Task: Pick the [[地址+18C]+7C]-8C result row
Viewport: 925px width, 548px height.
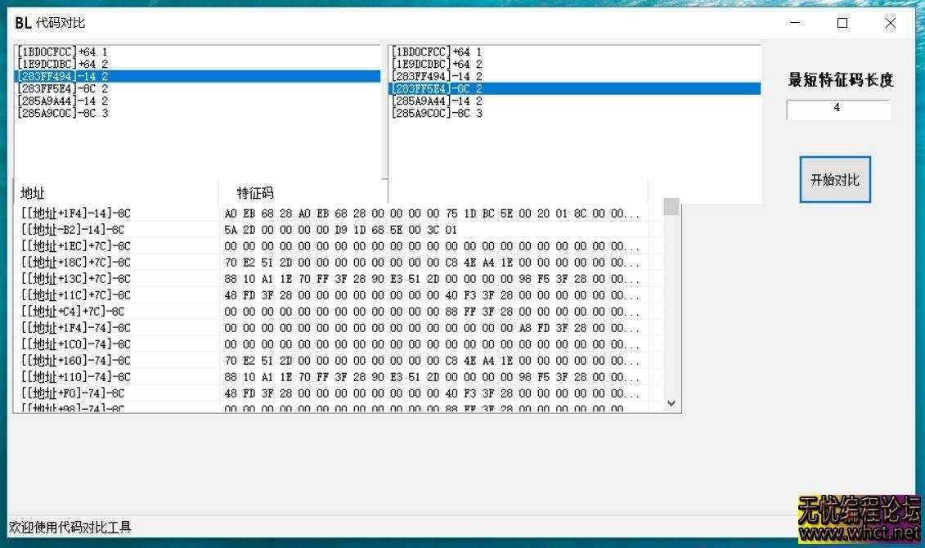Action: coord(76,263)
